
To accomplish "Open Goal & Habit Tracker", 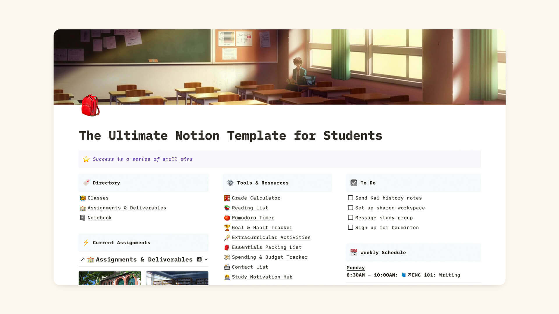I will coord(262,227).
